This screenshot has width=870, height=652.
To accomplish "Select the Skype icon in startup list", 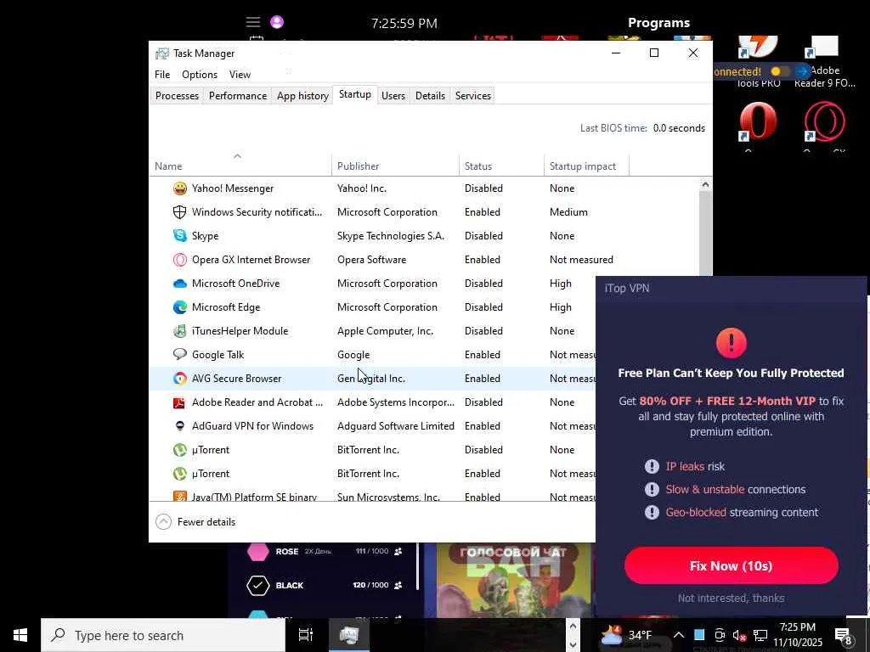I will click(x=180, y=236).
